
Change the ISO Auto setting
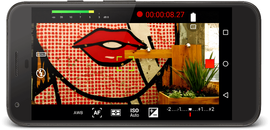[134, 113]
